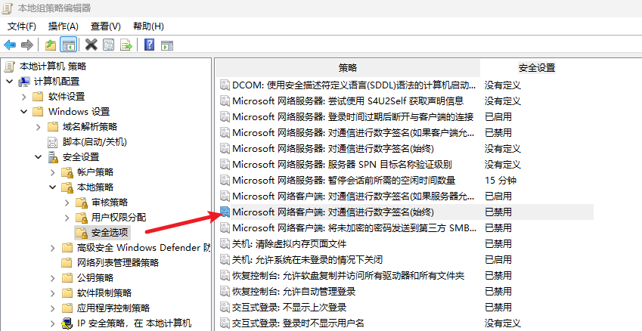This screenshot has height=331, width=642.
Task: Collapse the 本地策略 node
Action: pos(52,187)
